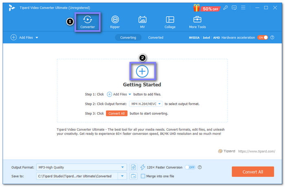Screen dimensions: 285x187
Task: Click the Getting Started heading
Action: [142, 85]
